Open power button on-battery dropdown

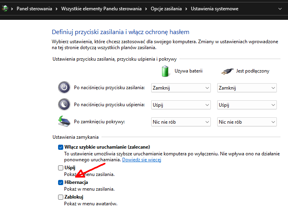(181, 88)
